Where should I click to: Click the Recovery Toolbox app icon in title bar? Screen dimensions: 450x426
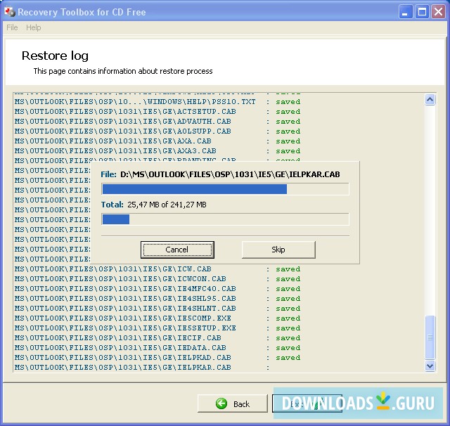tap(9, 12)
